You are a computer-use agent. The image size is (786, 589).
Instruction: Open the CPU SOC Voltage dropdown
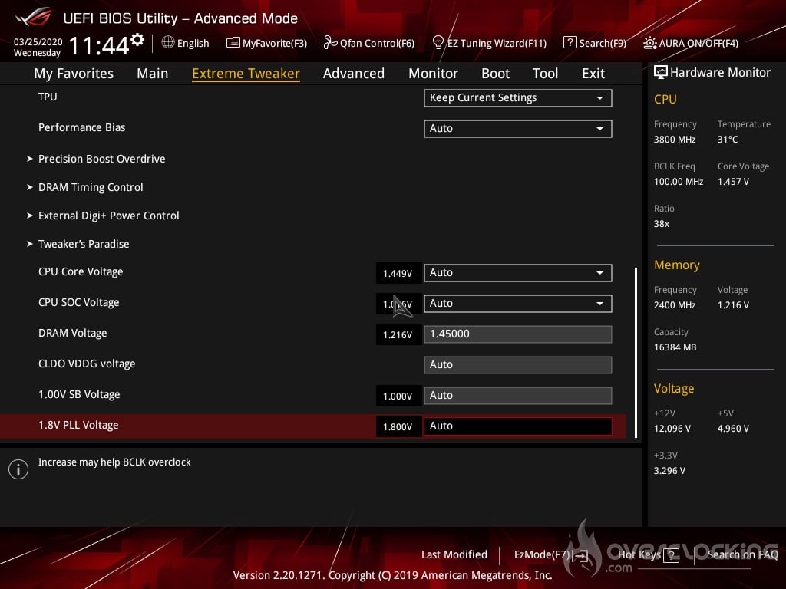[x=518, y=303]
